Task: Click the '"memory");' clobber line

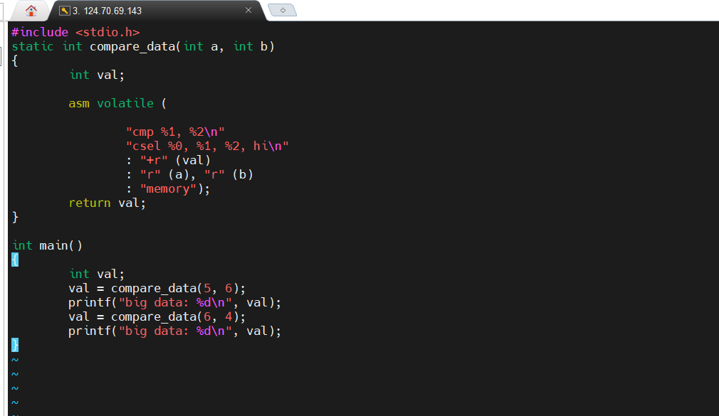Action: point(174,188)
